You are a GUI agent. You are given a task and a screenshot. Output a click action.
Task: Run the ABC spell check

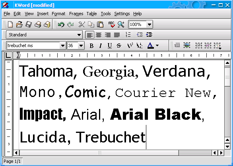[111, 24]
